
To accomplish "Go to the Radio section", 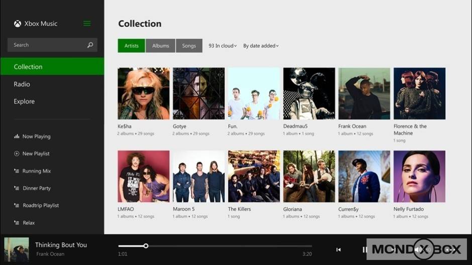I will [22, 84].
